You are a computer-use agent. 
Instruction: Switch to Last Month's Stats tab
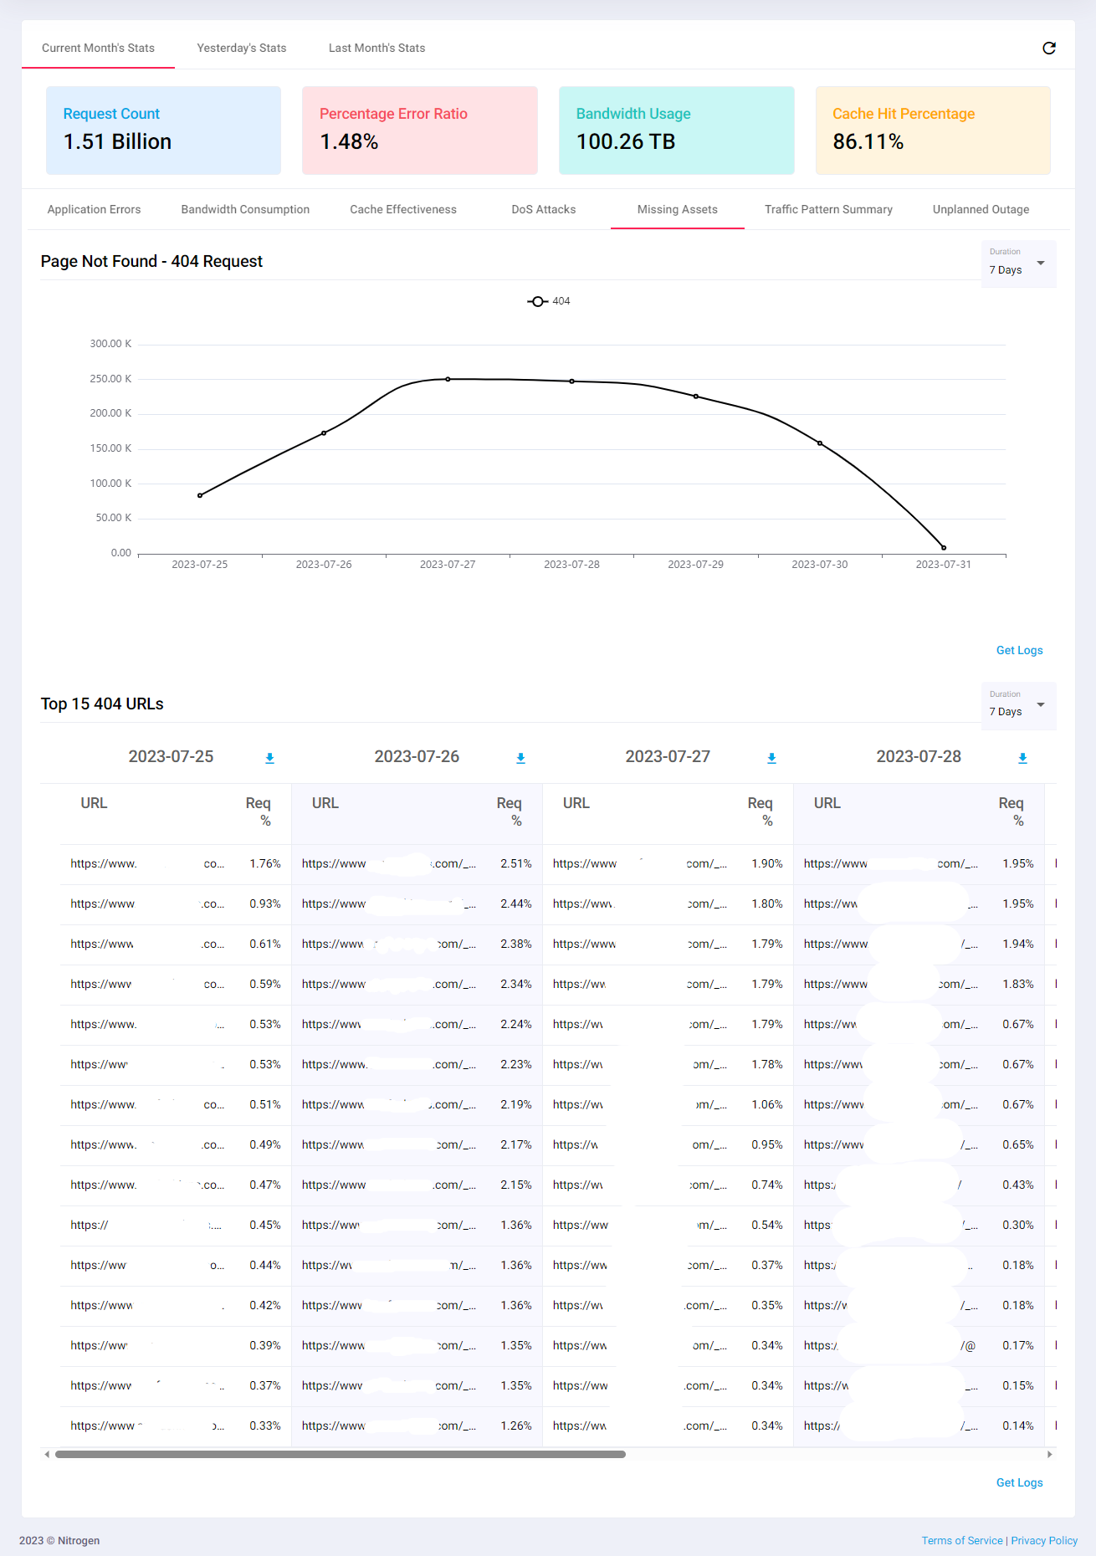pyautogui.click(x=376, y=49)
